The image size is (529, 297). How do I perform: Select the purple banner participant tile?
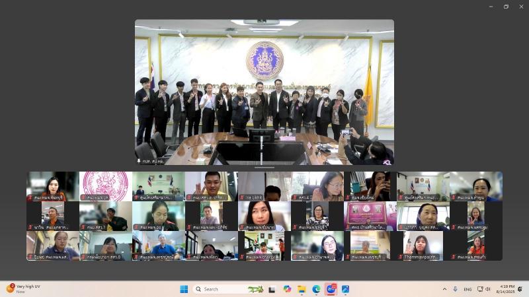point(370,216)
